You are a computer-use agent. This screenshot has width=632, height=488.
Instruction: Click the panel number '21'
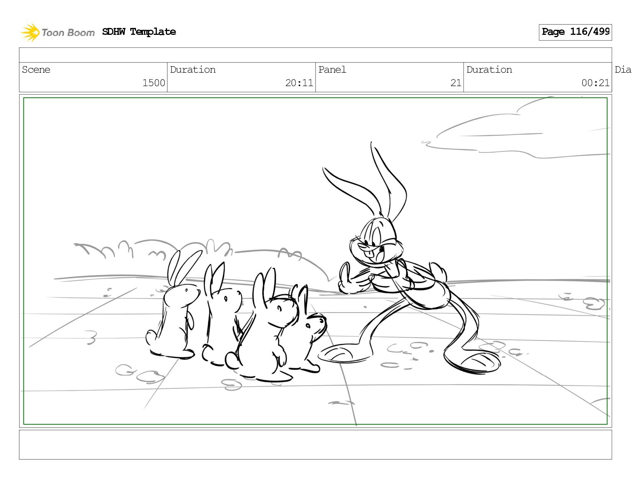click(456, 83)
